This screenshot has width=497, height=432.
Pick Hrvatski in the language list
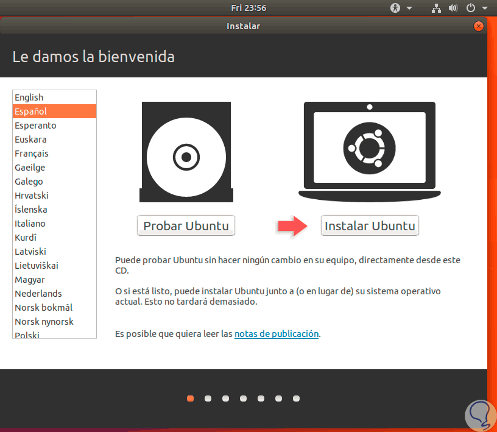coord(55,196)
